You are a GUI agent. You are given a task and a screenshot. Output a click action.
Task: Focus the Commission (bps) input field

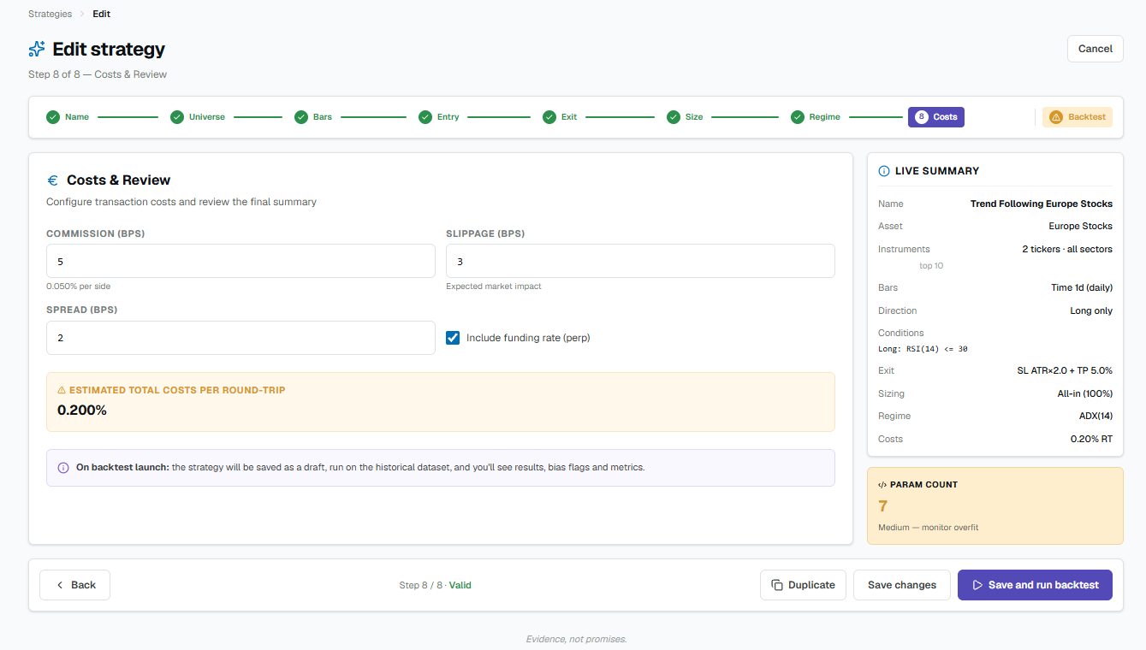240,261
